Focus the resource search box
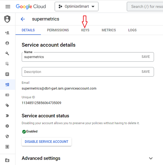 pos(145,7)
